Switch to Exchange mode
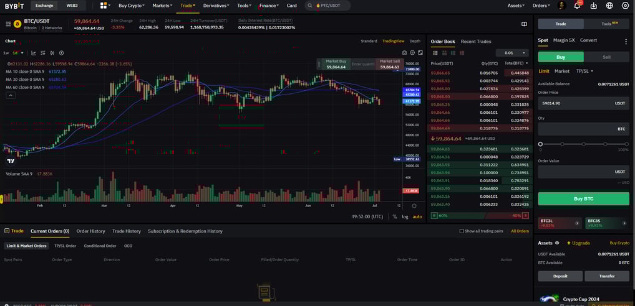This screenshot has height=306, width=635. tap(44, 6)
